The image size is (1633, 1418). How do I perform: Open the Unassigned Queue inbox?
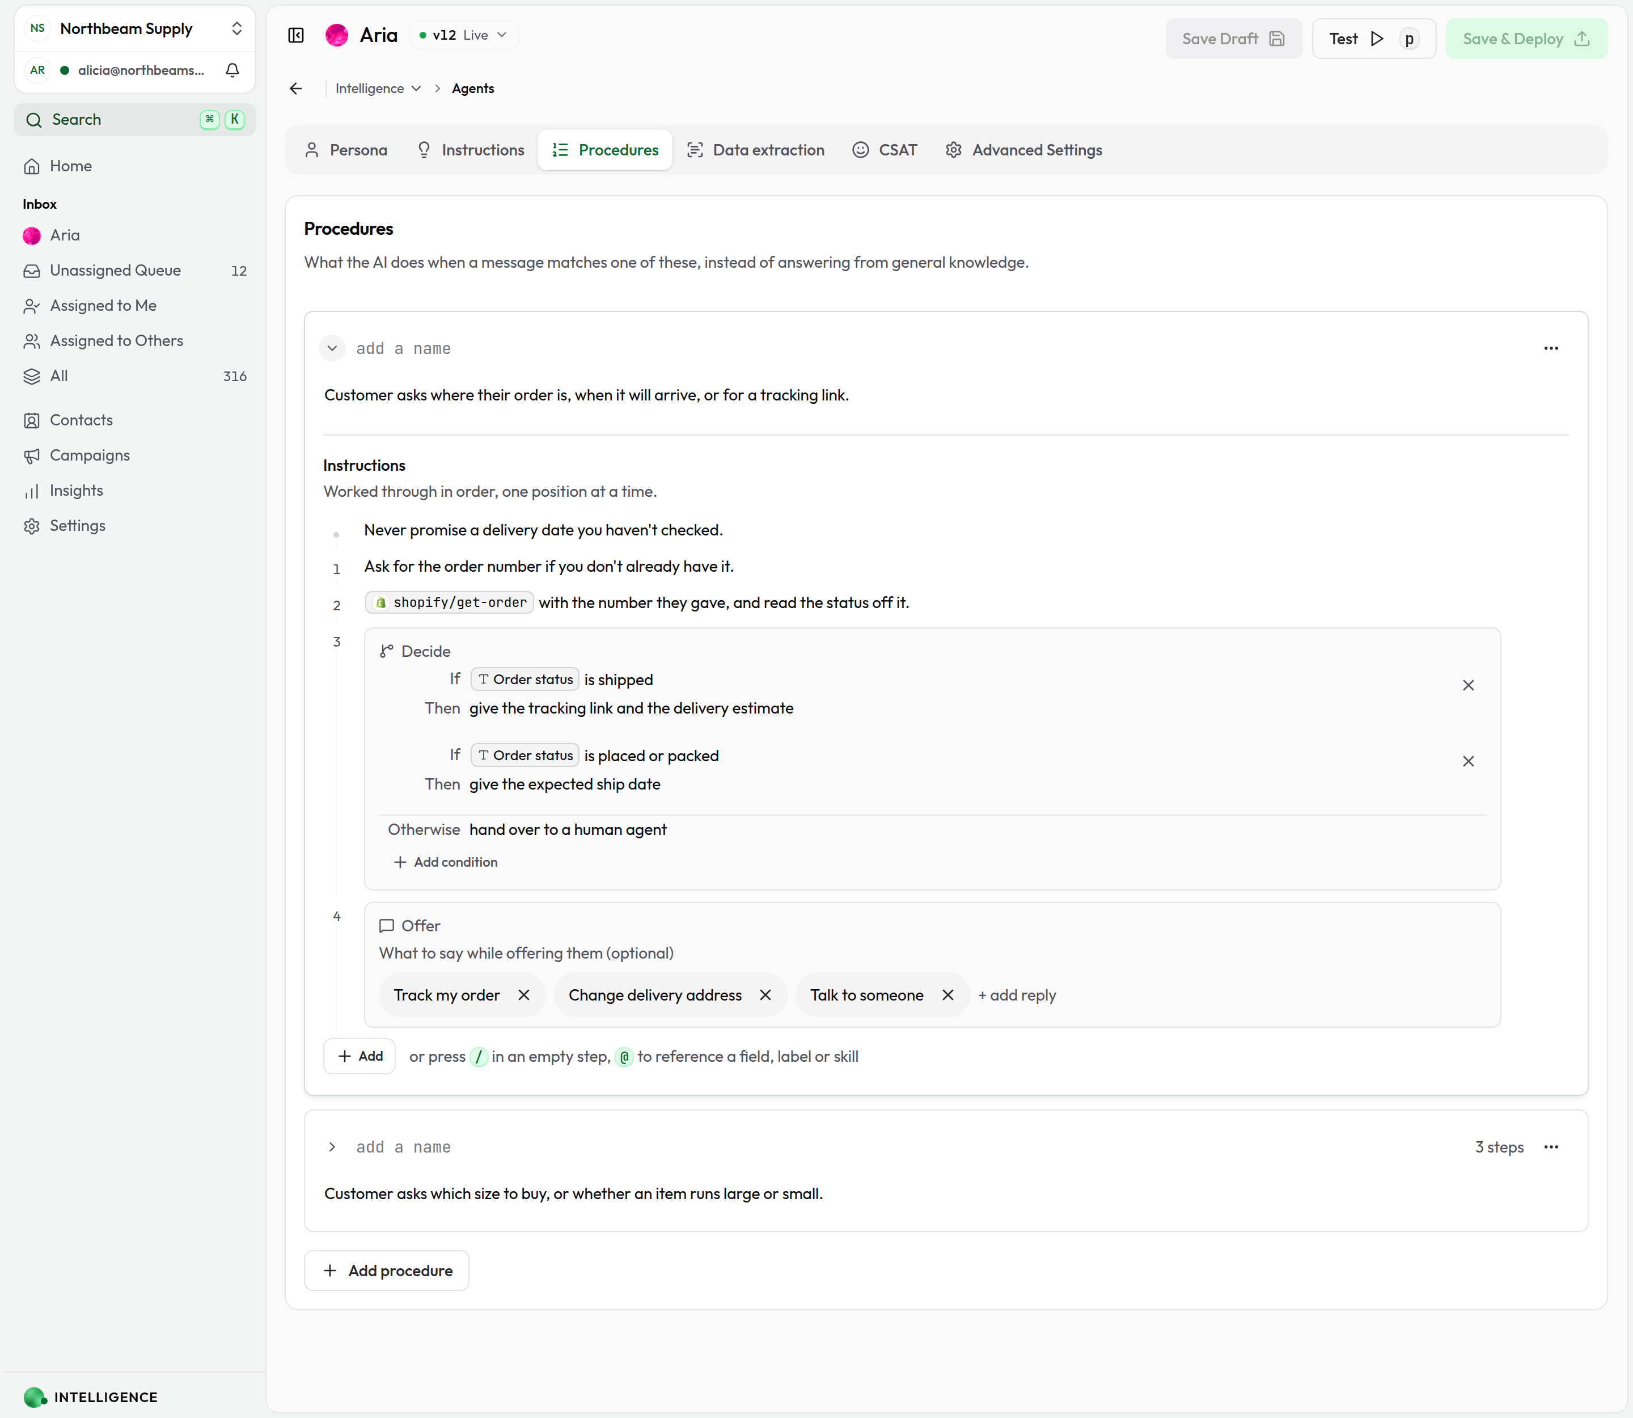(x=134, y=271)
